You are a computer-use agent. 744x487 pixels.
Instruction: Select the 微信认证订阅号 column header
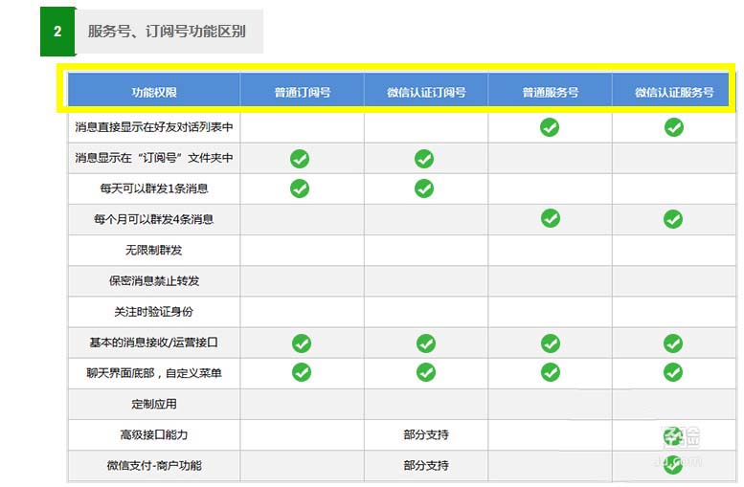click(x=426, y=92)
